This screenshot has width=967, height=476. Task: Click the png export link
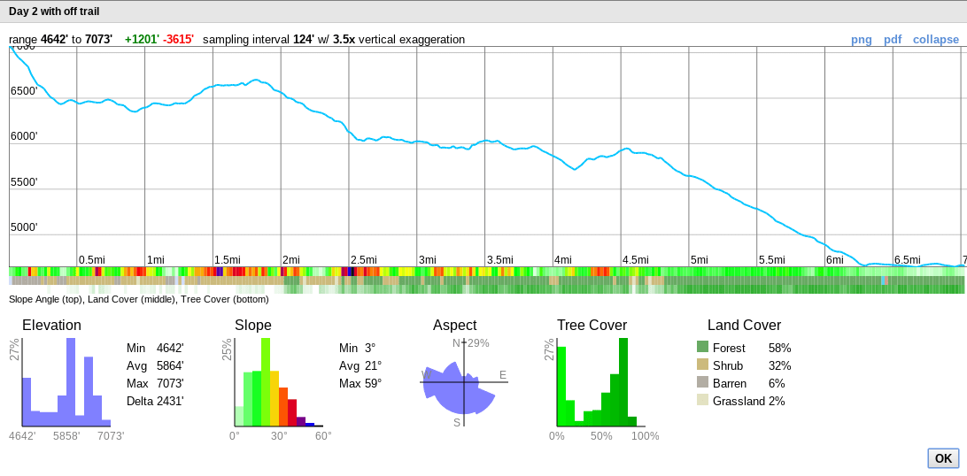click(861, 40)
